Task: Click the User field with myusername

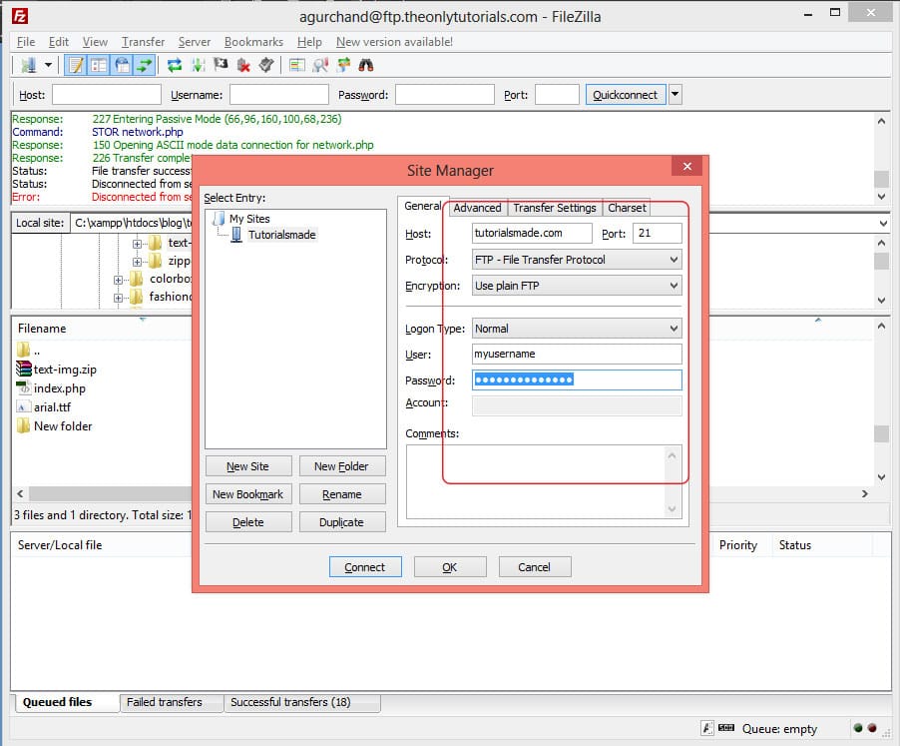Action: (x=577, y=354)
